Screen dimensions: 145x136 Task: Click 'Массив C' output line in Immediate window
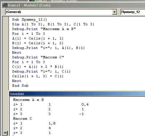tap(22, 119)
